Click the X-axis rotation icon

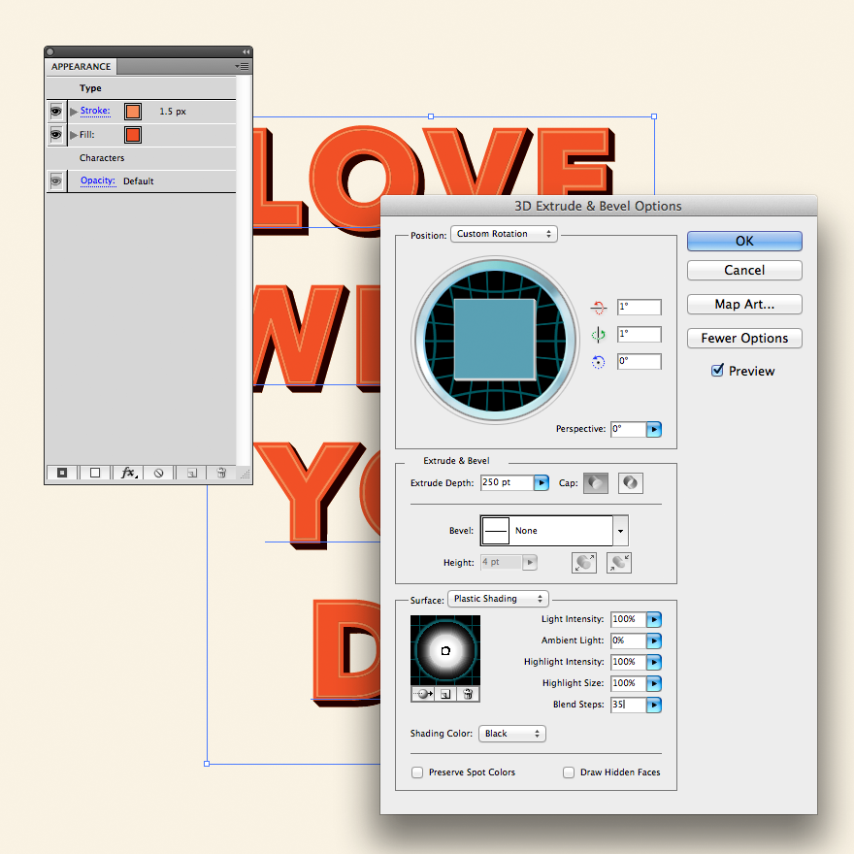coord(598,308)
